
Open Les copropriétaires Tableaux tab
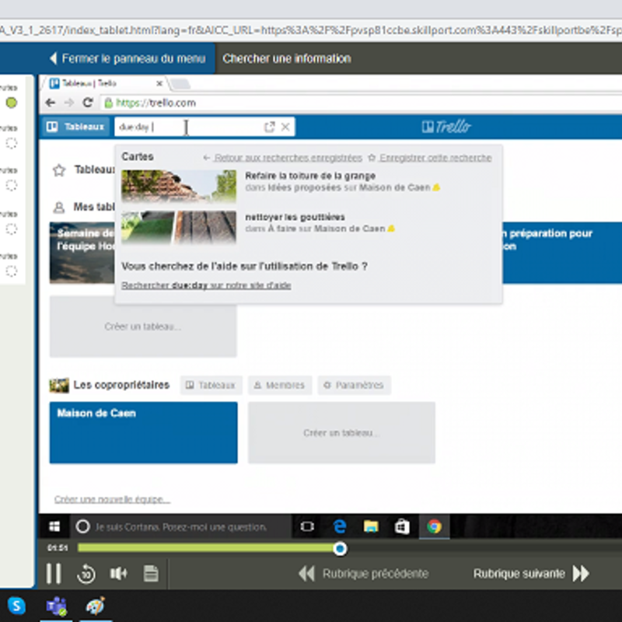point(211,385)
